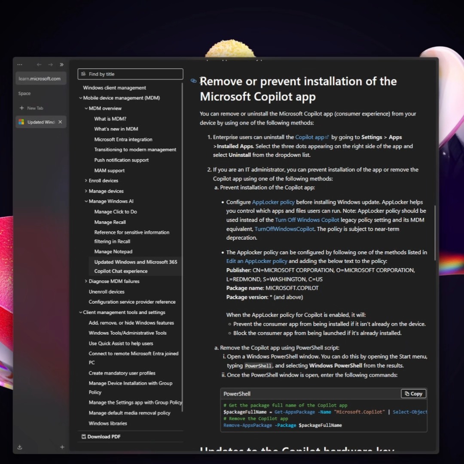Image resolution: width=464 pixels, height=464 pixels.
Task: Open Windows Tools/Administrative Tools
Action: point(128,333)
